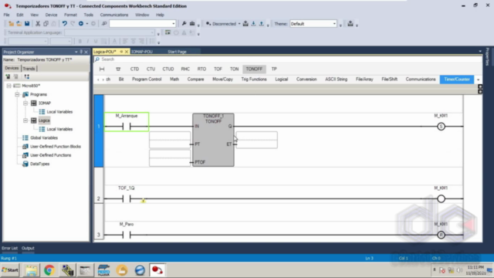Viewport: 494px width, 278px height.
Task: Open the Output panel tab
Action: pos(28,249)
